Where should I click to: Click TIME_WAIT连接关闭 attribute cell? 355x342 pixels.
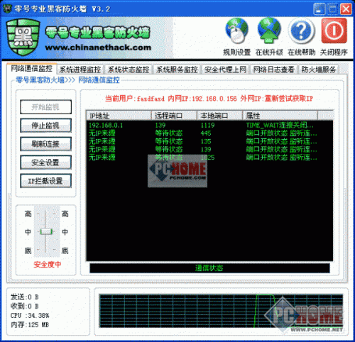point(280,125)
